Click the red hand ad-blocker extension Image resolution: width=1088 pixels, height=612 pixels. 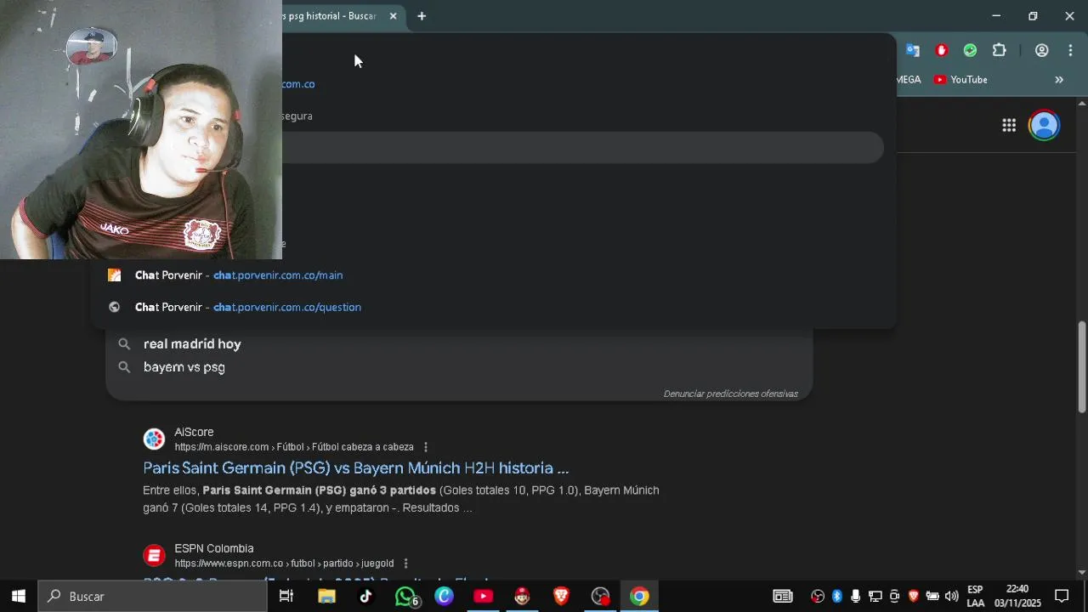click(941, 50)
